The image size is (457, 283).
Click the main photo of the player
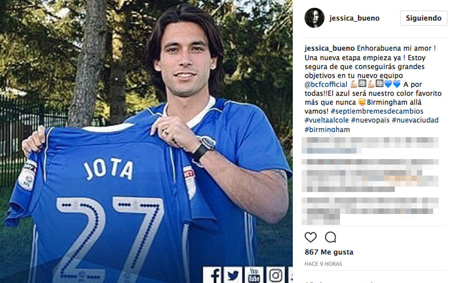pos(146,141)
